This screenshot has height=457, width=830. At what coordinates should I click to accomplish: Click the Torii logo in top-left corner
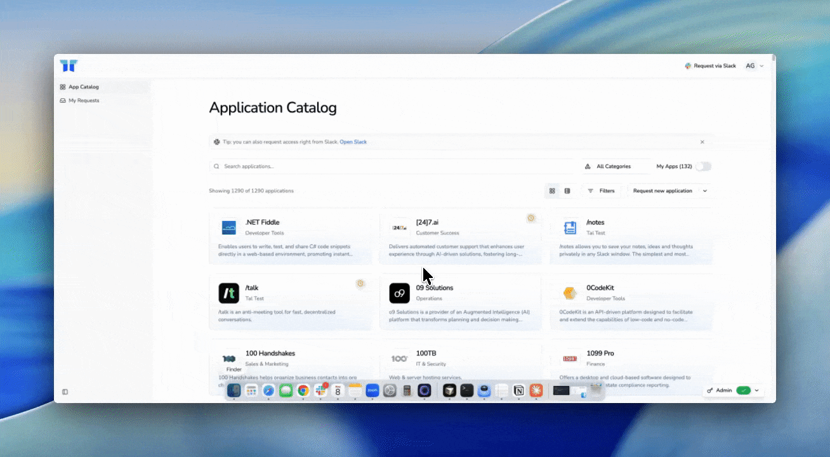[x=69, y=66]
